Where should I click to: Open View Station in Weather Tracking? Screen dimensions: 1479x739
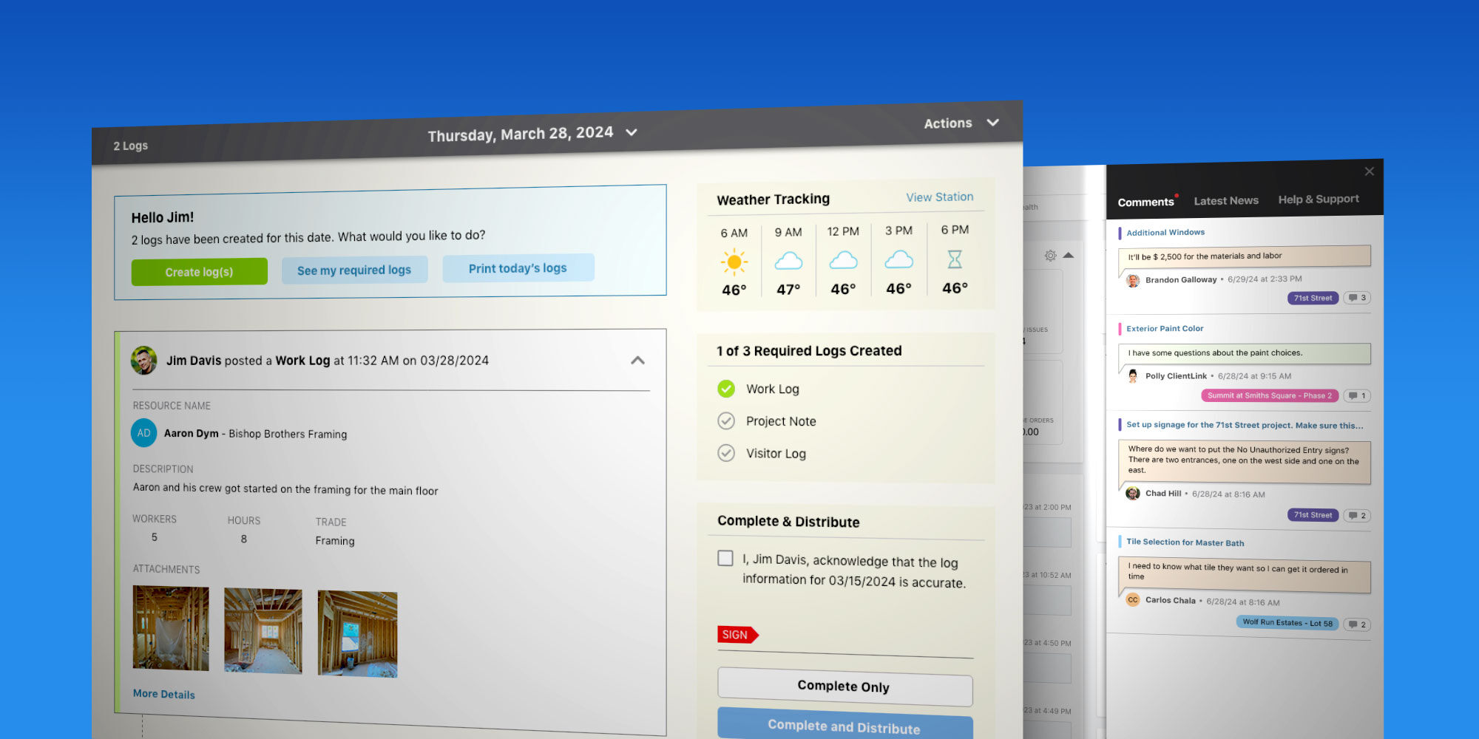click(940, 197)
